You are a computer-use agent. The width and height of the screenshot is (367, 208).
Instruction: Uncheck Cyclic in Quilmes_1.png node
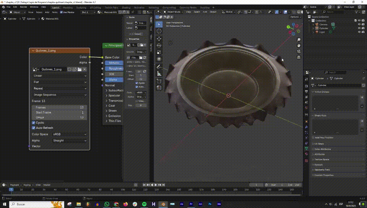point(34,123)
